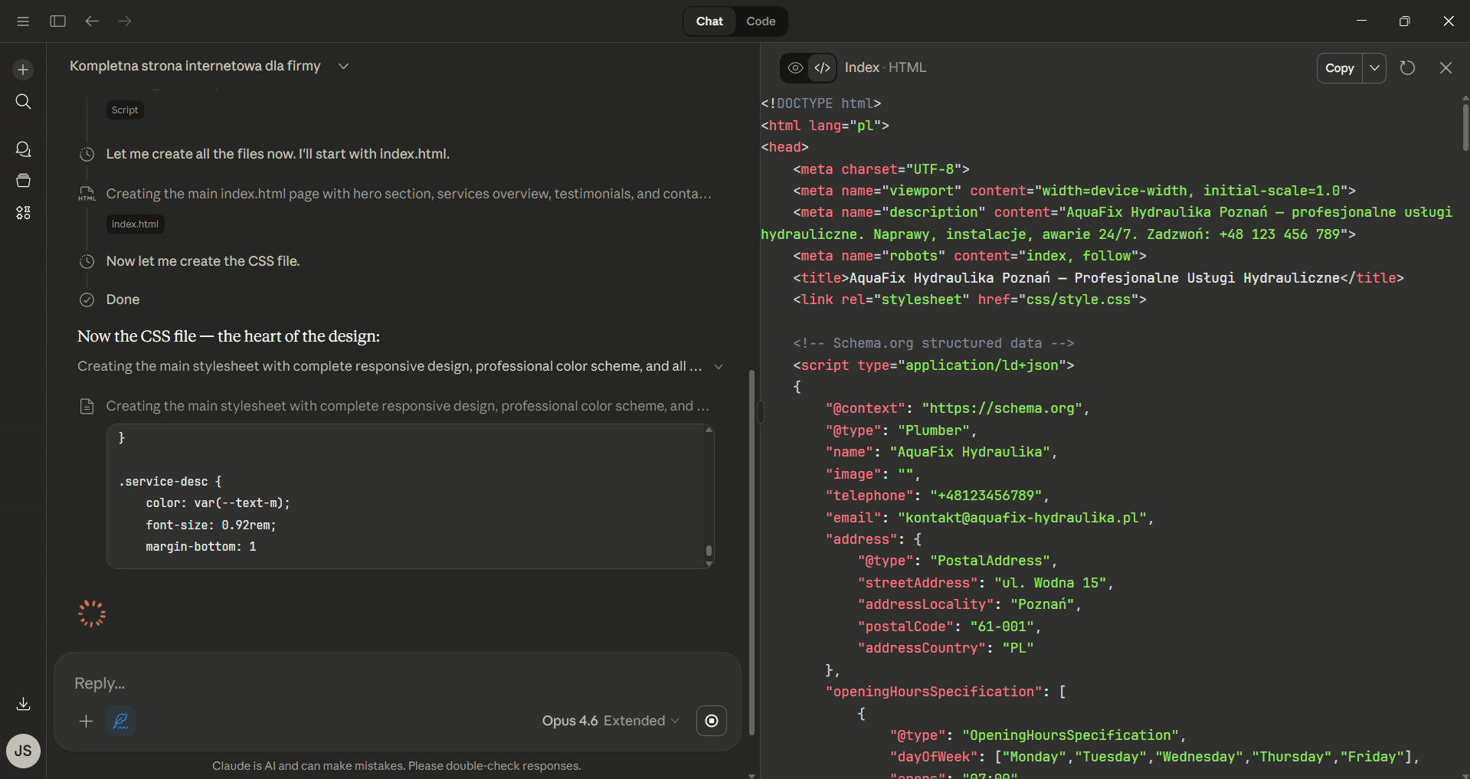Toggle code view with the </> icon
The image size is (1470, 779).
(823, 67)
